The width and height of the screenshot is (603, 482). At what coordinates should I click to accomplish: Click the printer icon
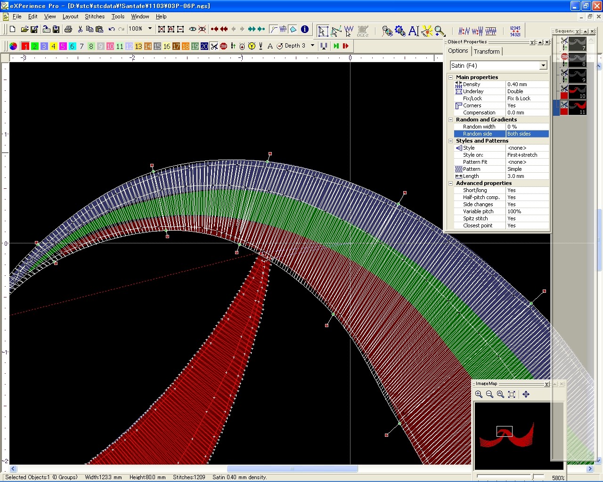tap(68, 29)
